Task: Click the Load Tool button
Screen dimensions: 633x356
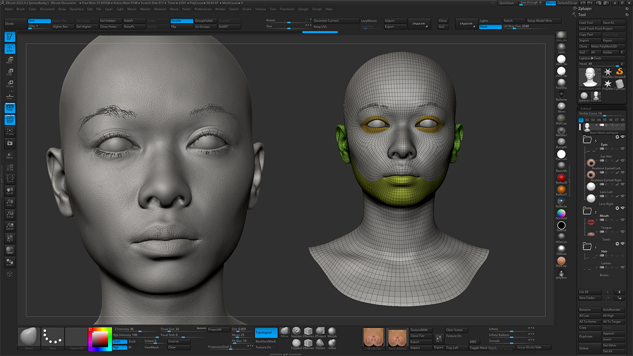Action: pyautogui.click(x=589, y=23)
